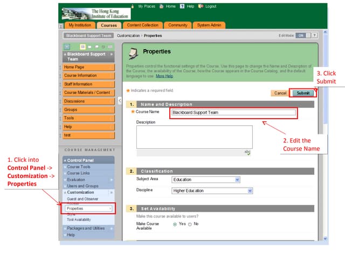Open the Subject Area dropdown
The height and width of the screenshot is (259, 345).
[206, 180]
